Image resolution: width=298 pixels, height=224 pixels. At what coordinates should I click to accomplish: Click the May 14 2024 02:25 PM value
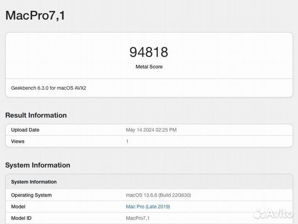coord(151,130)
